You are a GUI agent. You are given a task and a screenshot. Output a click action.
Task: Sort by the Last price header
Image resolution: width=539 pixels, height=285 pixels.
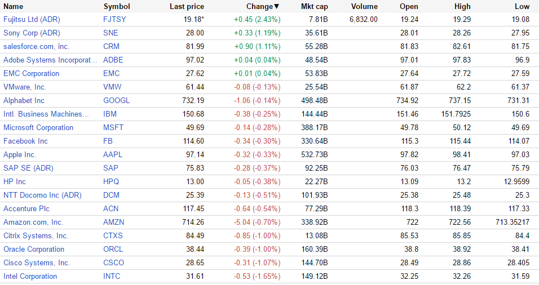tap(187, 7)
